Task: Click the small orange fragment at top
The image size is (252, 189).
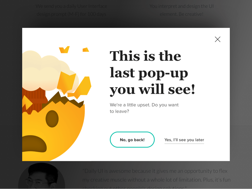Action: 86,50
